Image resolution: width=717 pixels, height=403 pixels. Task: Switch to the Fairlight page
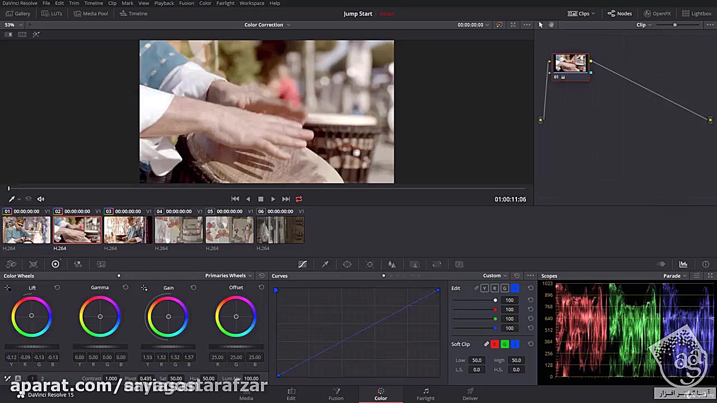point(425,394)
